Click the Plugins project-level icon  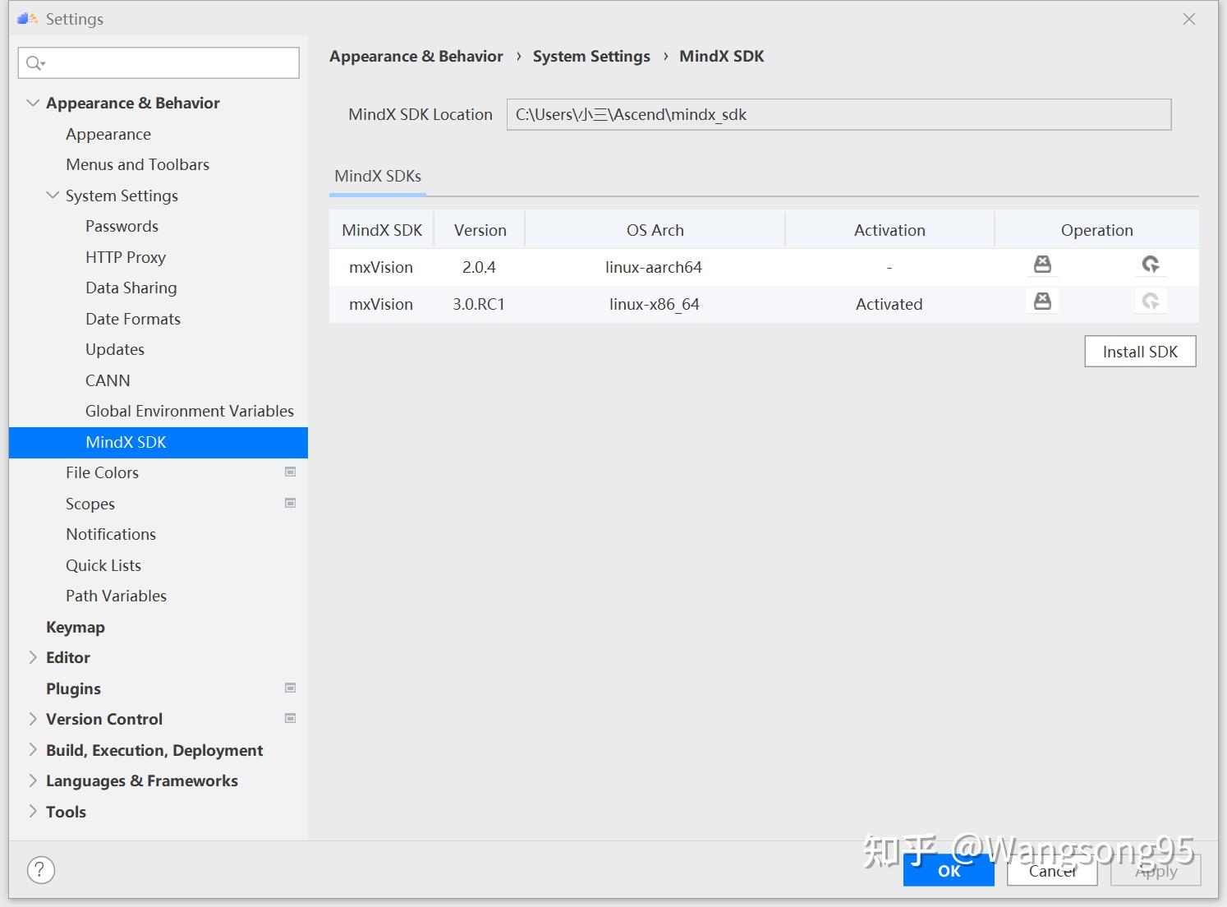pyautogui.click(x=290, y=688)
